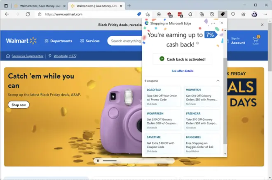
Task: Pause the hero carousel
Action: coord(98,161)
